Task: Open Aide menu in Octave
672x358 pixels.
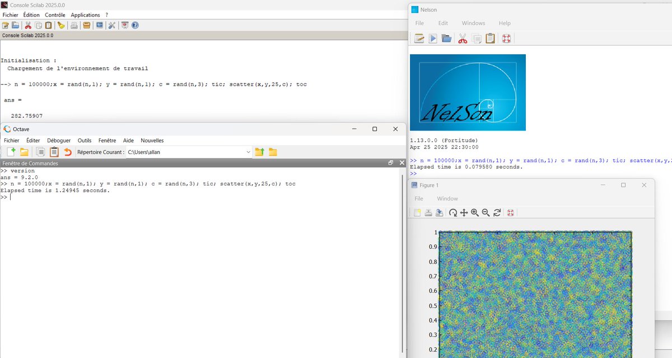Action: point(128,141)
